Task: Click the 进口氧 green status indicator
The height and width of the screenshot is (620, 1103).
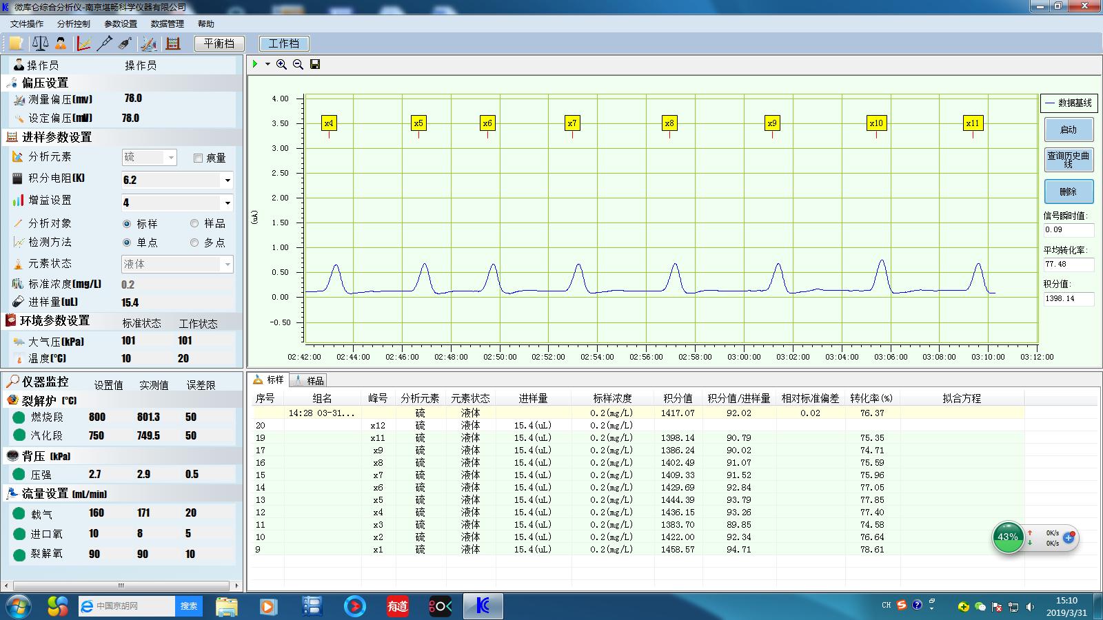Action: coord(19,534)
